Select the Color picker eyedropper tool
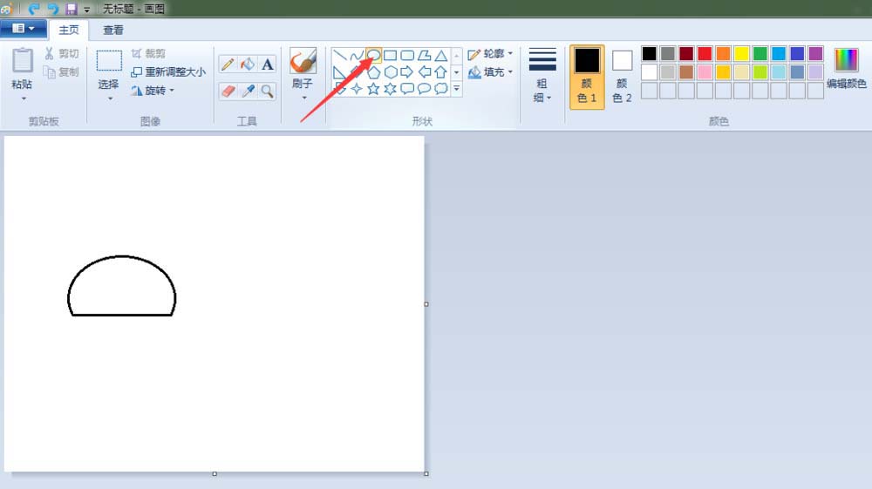This screenshot has width=872, height=489. pyautogui.click(x=248, y=91)
